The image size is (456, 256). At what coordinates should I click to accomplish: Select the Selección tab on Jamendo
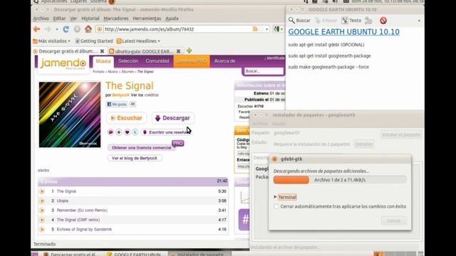(128, 61)
